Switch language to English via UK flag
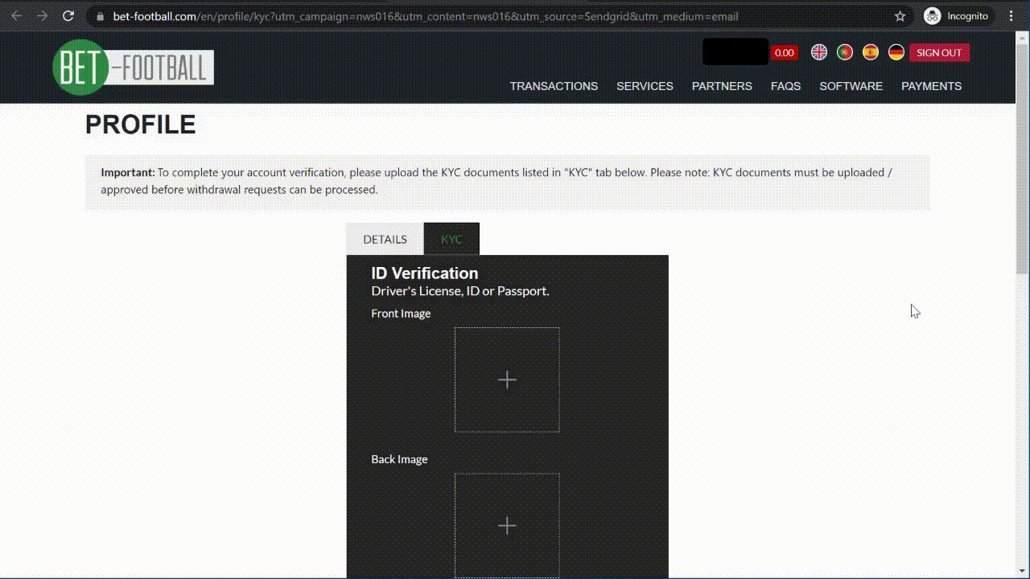The image size is (1030, 579). [x=819, y=52]
